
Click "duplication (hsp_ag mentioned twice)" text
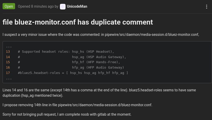(33, 95)
